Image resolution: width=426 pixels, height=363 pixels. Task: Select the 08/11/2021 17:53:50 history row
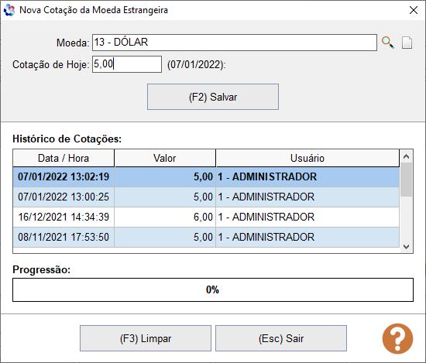(206, 238)
